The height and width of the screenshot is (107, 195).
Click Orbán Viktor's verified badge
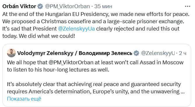coord(40,6)
